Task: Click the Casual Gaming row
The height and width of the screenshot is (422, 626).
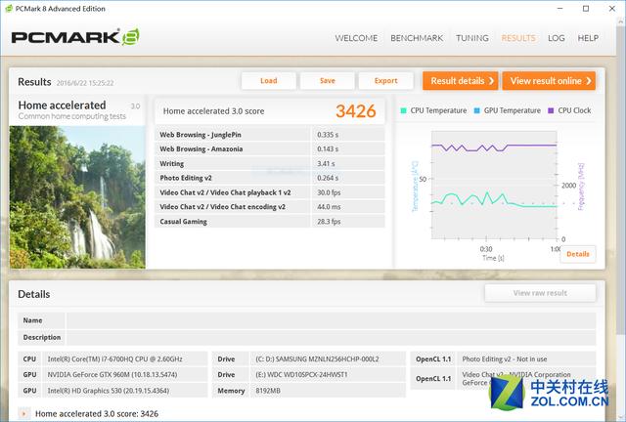Action: pyautogui.click(x=270, y=222)
